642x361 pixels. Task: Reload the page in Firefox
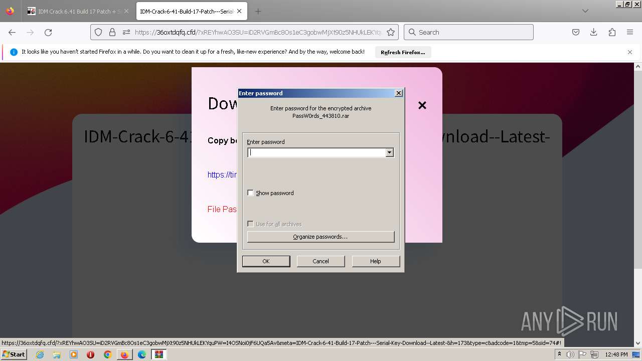point(48,32)
